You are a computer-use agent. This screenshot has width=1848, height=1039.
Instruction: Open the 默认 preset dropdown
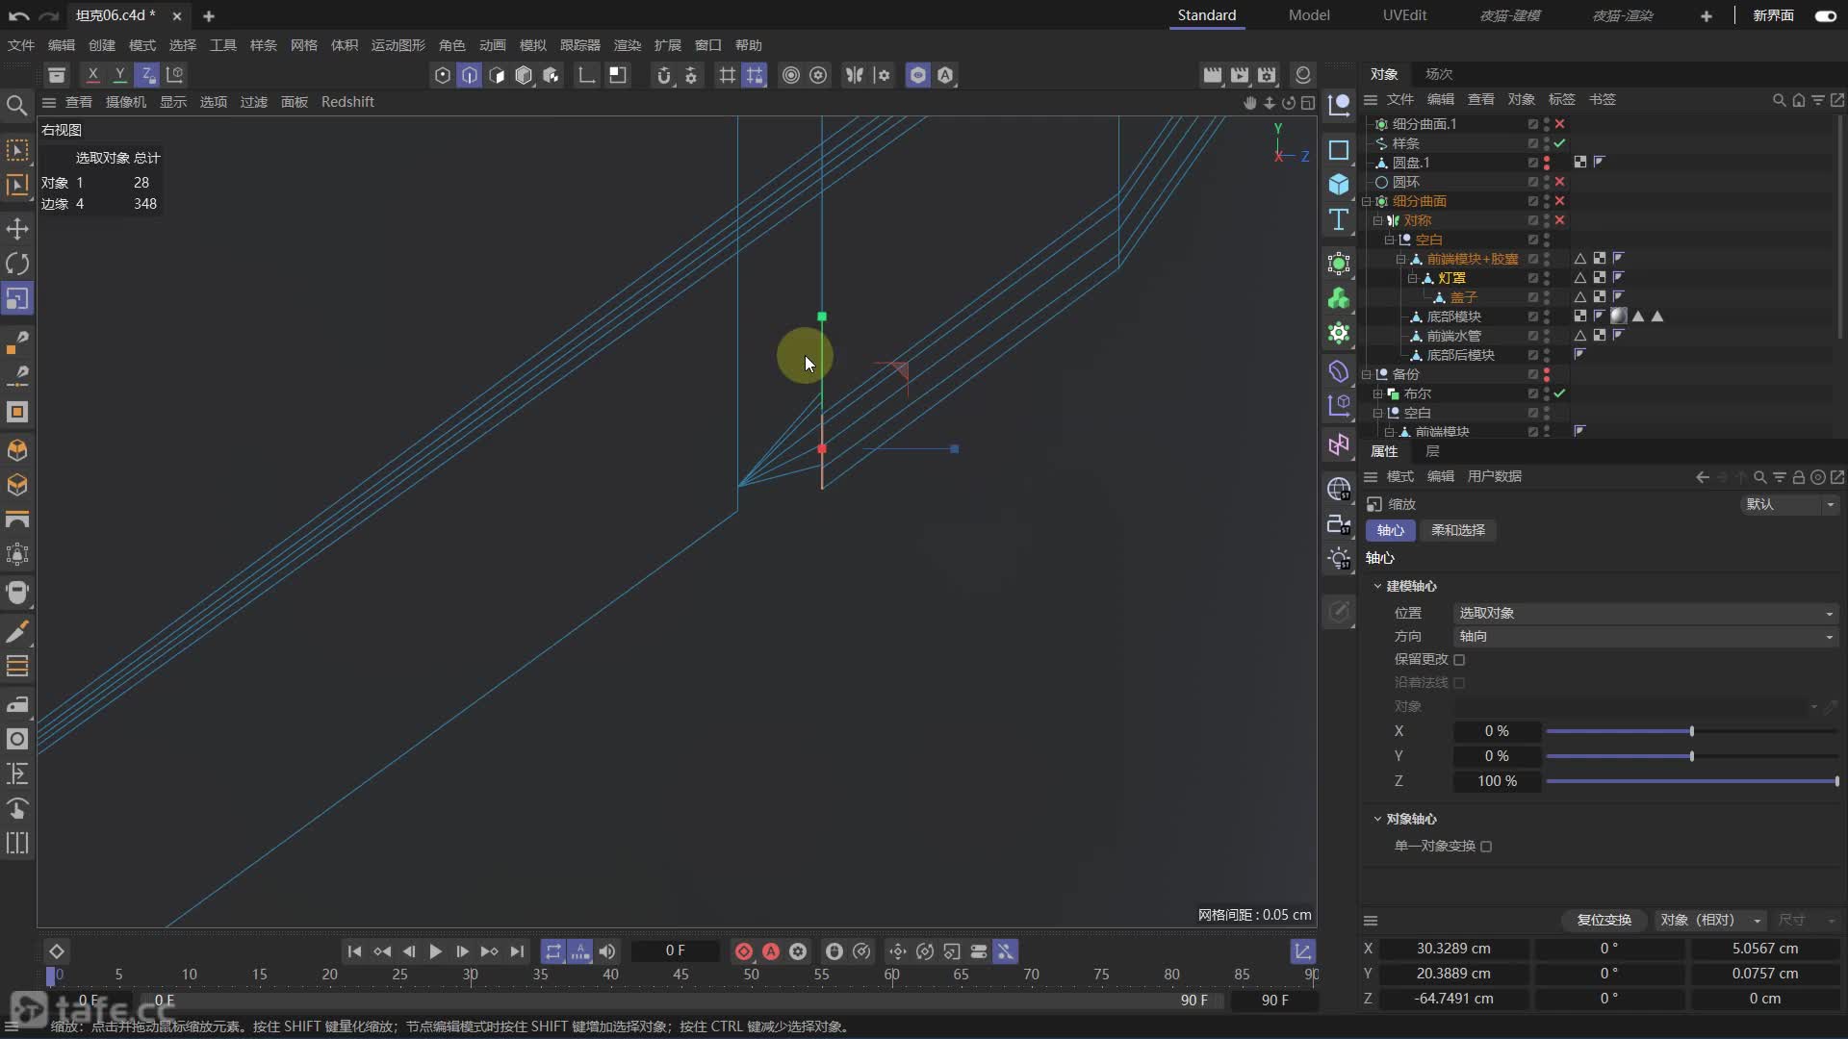(x=1789, y=504)
